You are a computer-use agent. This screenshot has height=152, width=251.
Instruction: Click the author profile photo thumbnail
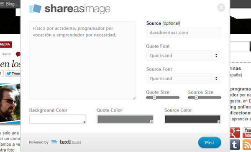pyautogui.click(x=10, y=103)
